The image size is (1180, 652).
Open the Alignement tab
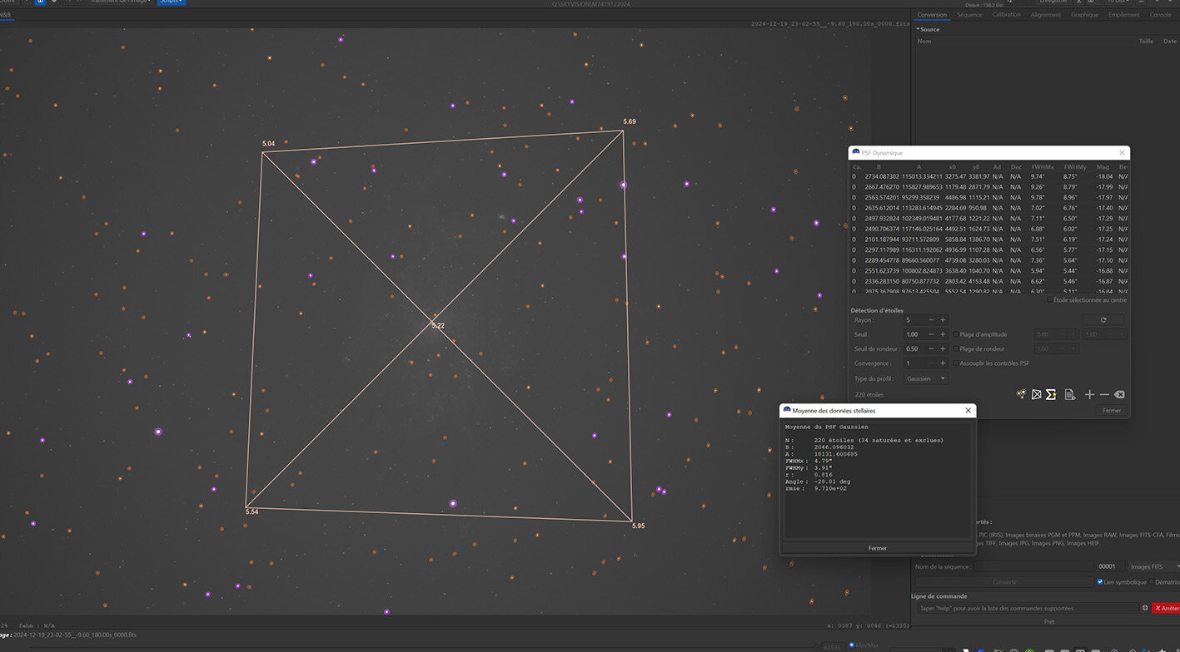coord(1046,15)
